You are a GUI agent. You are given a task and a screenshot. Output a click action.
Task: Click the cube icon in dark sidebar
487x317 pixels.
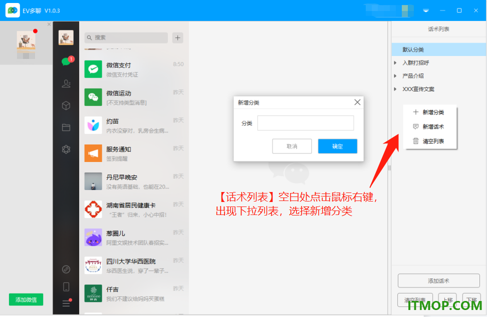click(x=66, y=105)
